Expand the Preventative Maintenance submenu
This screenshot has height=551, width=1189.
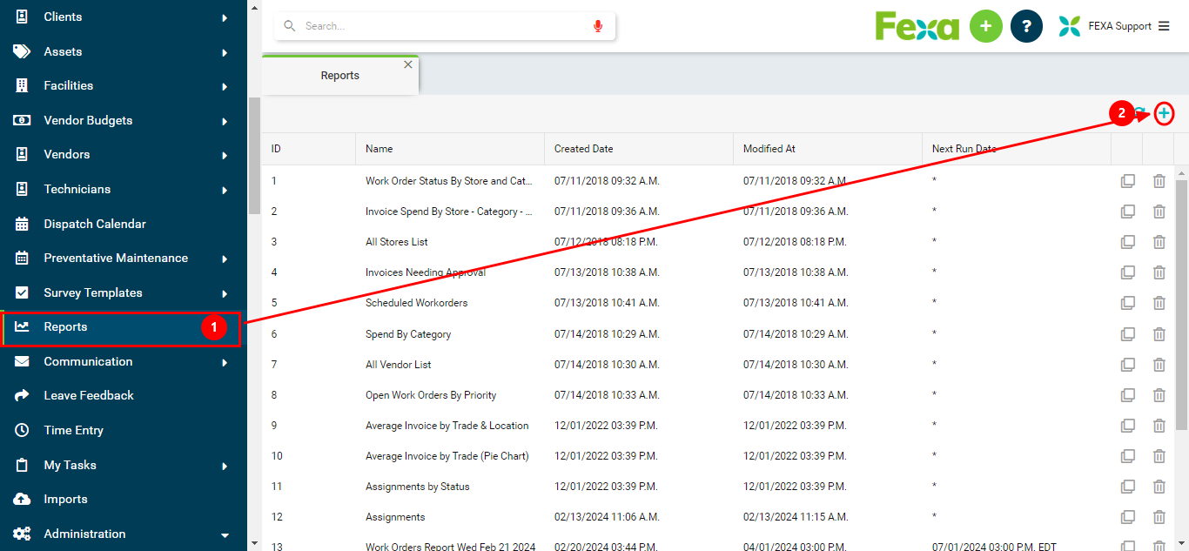pos(225,259)
